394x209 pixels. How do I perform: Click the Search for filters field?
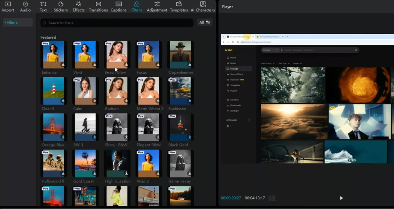click(x=117, y=23)
